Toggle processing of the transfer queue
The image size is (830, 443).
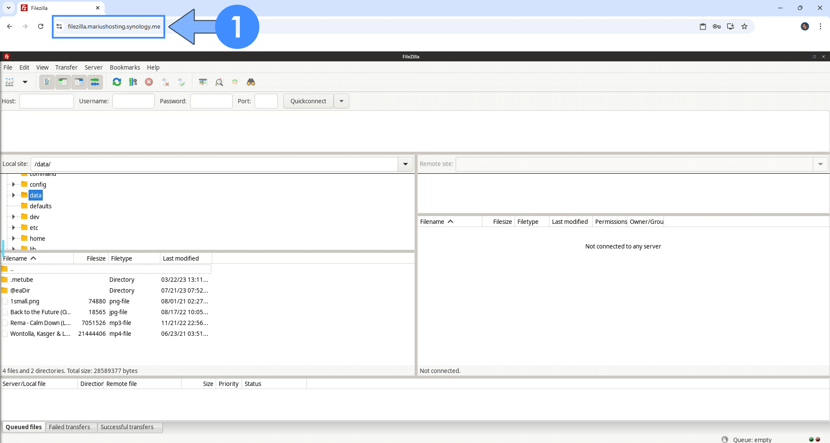coord(133,82)
